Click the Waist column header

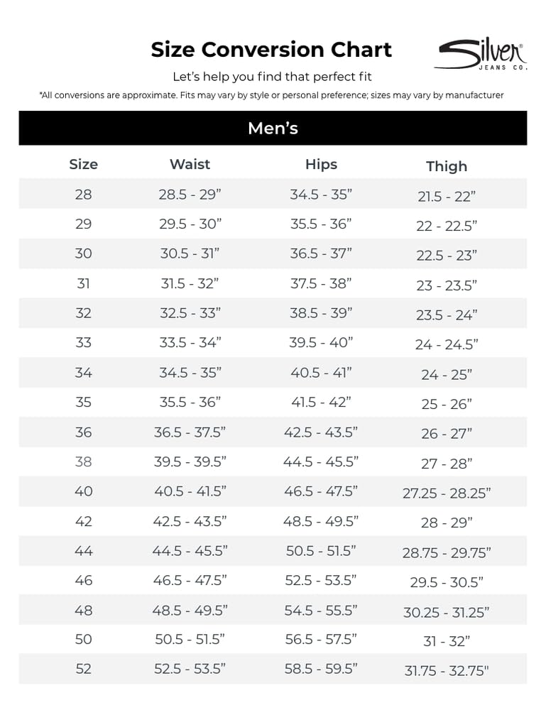click(x=190, y=164)
